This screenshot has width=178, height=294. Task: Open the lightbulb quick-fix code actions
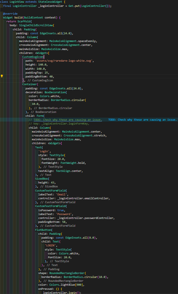(x=2, y=76)
